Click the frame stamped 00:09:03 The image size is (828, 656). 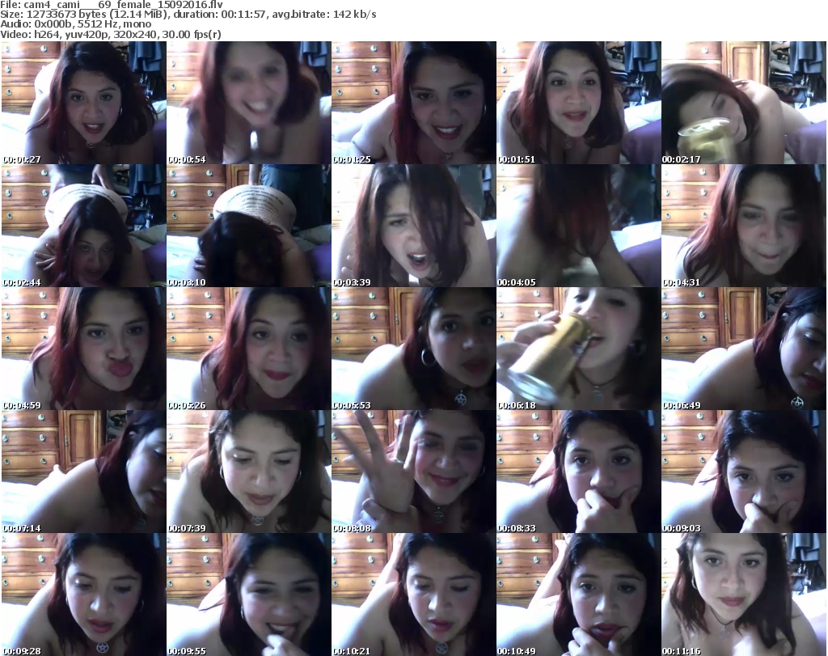coord(744,472)
